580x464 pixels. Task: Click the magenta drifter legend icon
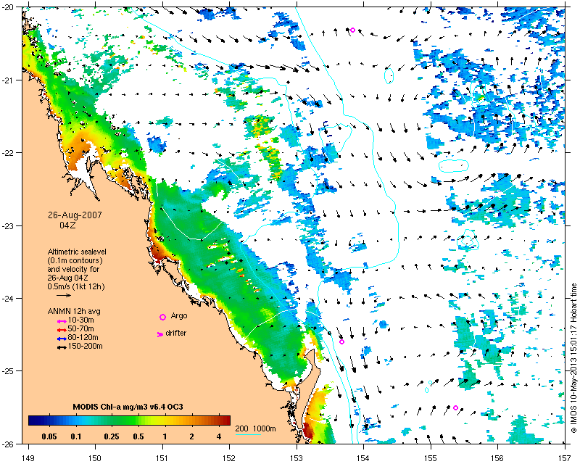[160, 334]
